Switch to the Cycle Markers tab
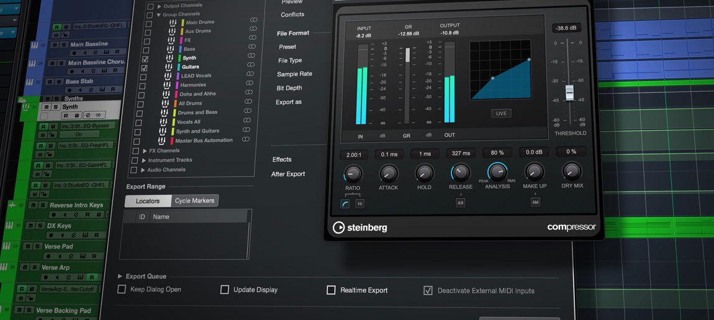Screen dimensions: 714x320 tap(194, 201)
